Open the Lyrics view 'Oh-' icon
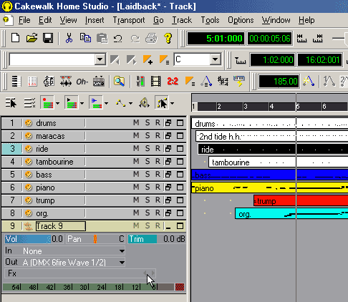Screen dimensions: 348x302 [82, 82]
